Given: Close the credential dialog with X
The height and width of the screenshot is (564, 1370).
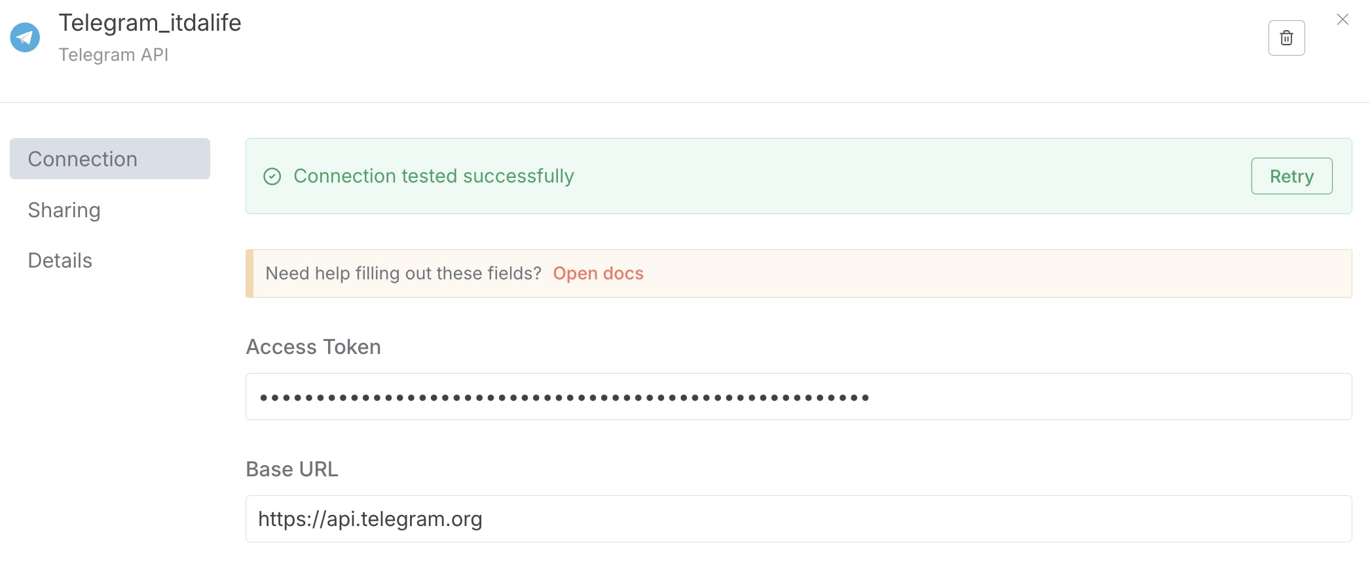Looking at the screenshot, I should pyautogui.click(x=1342, y=20).
